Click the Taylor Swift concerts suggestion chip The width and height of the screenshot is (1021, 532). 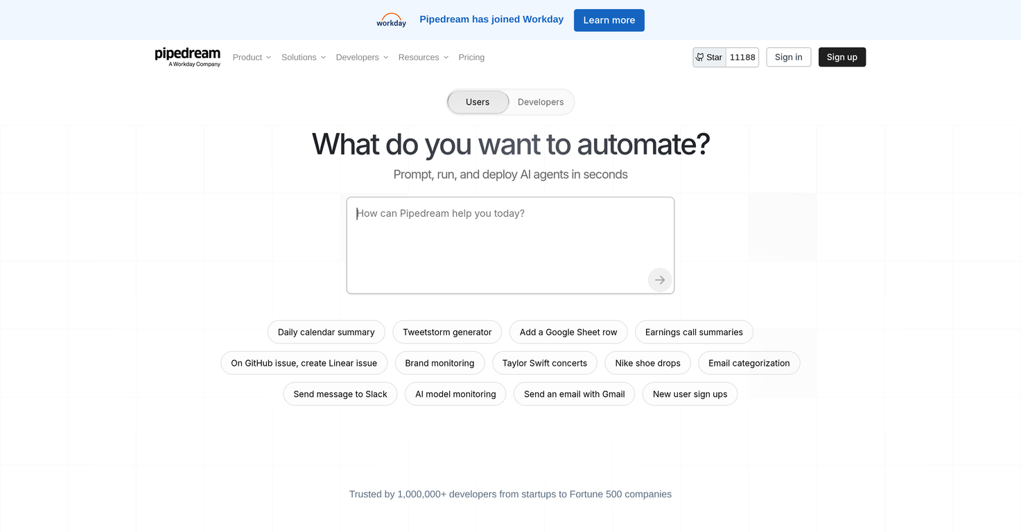pos(545,362)
